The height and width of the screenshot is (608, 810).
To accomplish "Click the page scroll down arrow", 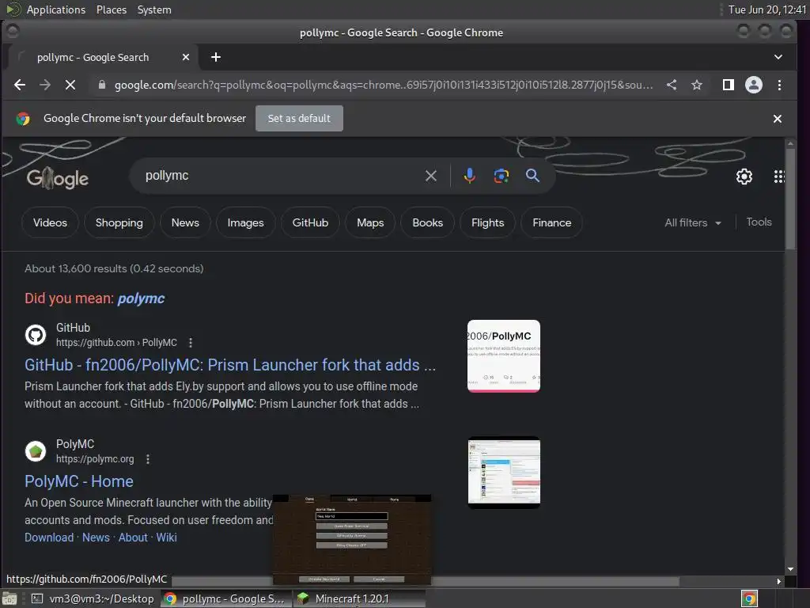I will point(790,568).
